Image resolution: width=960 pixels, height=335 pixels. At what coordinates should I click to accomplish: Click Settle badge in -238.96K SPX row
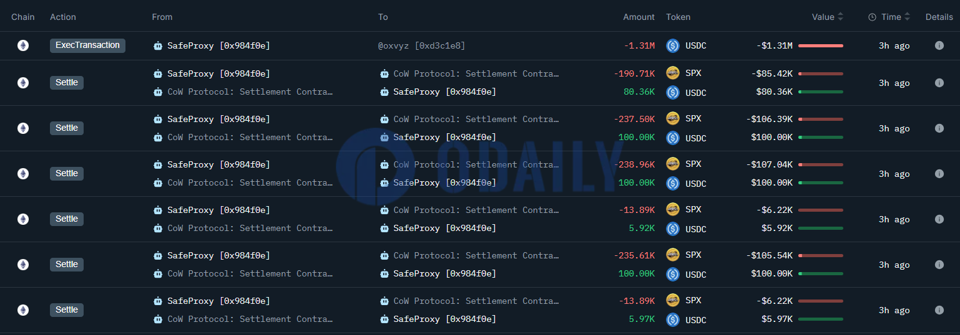point(67,174)
